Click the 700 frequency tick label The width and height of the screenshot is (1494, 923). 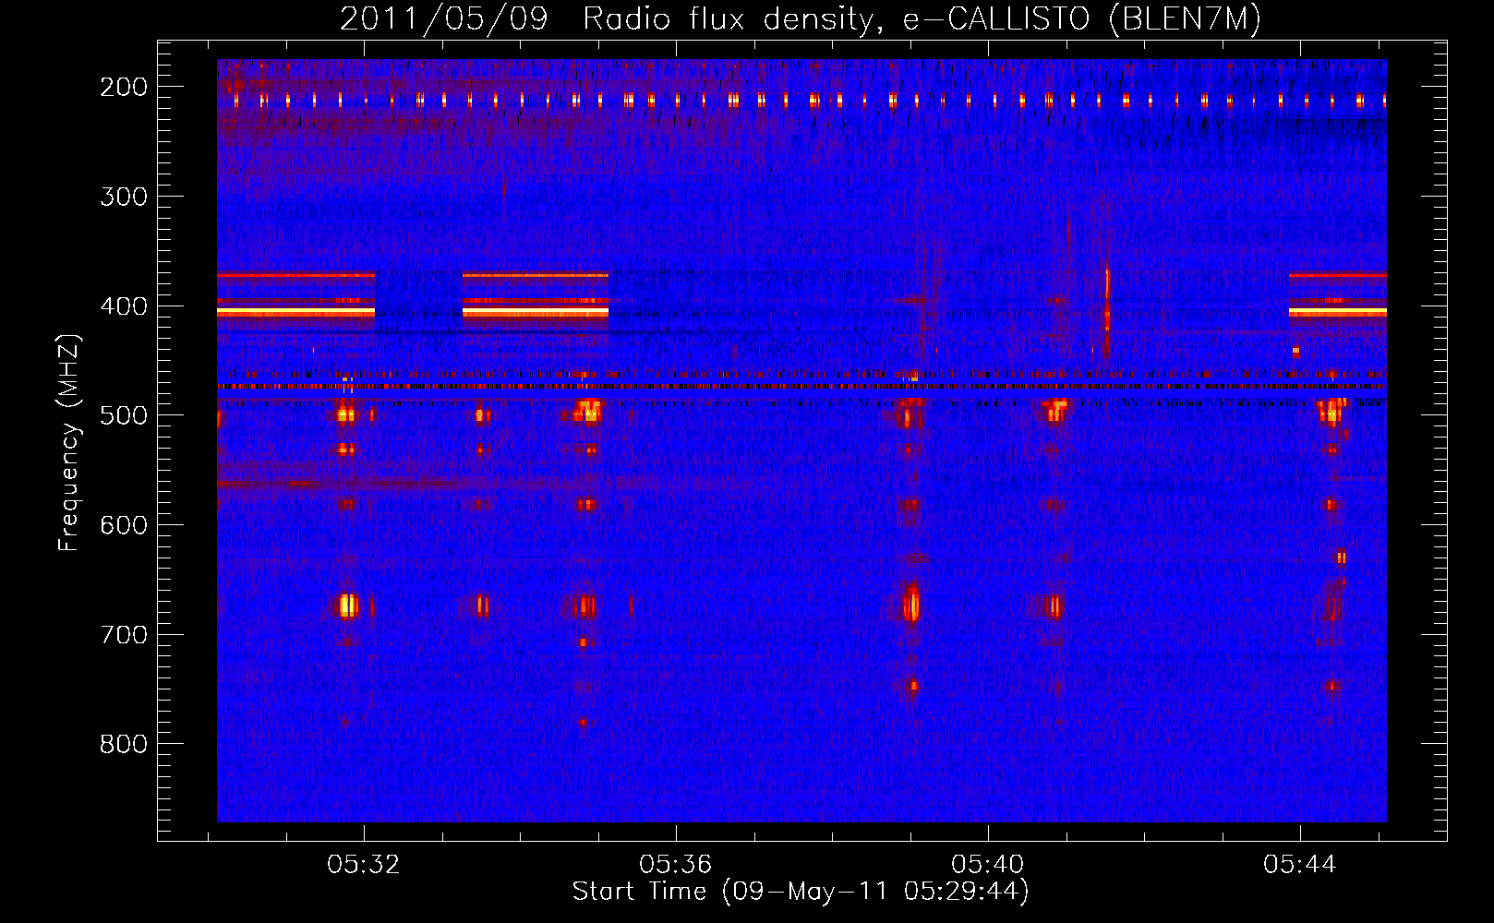[124, 635]
